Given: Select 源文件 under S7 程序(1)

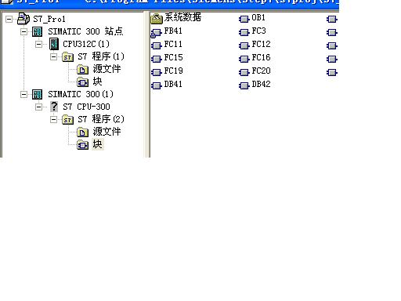Looking at the screenshot, I should [107, 69].
